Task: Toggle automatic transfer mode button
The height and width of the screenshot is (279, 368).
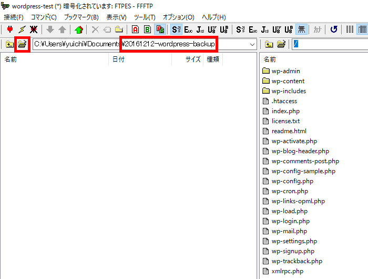Action: [x=159, y=29]
